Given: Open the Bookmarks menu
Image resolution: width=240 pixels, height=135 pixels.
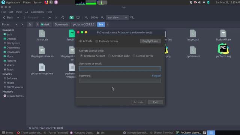Looking at the screenshot, I should pos(37,12).
